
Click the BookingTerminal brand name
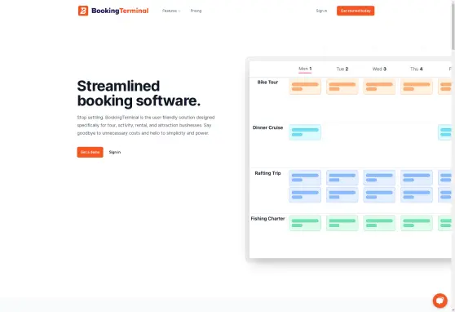point(120,11)
